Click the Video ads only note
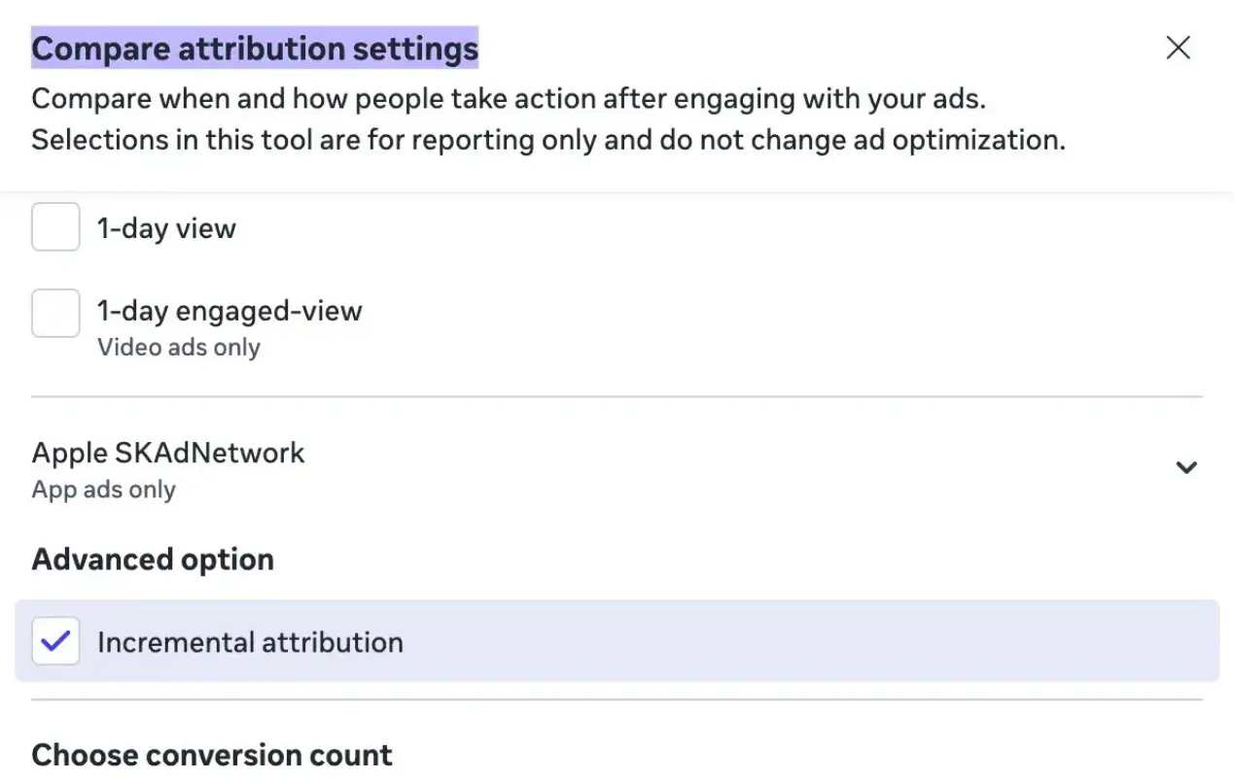This screenshot has height=777, width=1235. point(178,347)
